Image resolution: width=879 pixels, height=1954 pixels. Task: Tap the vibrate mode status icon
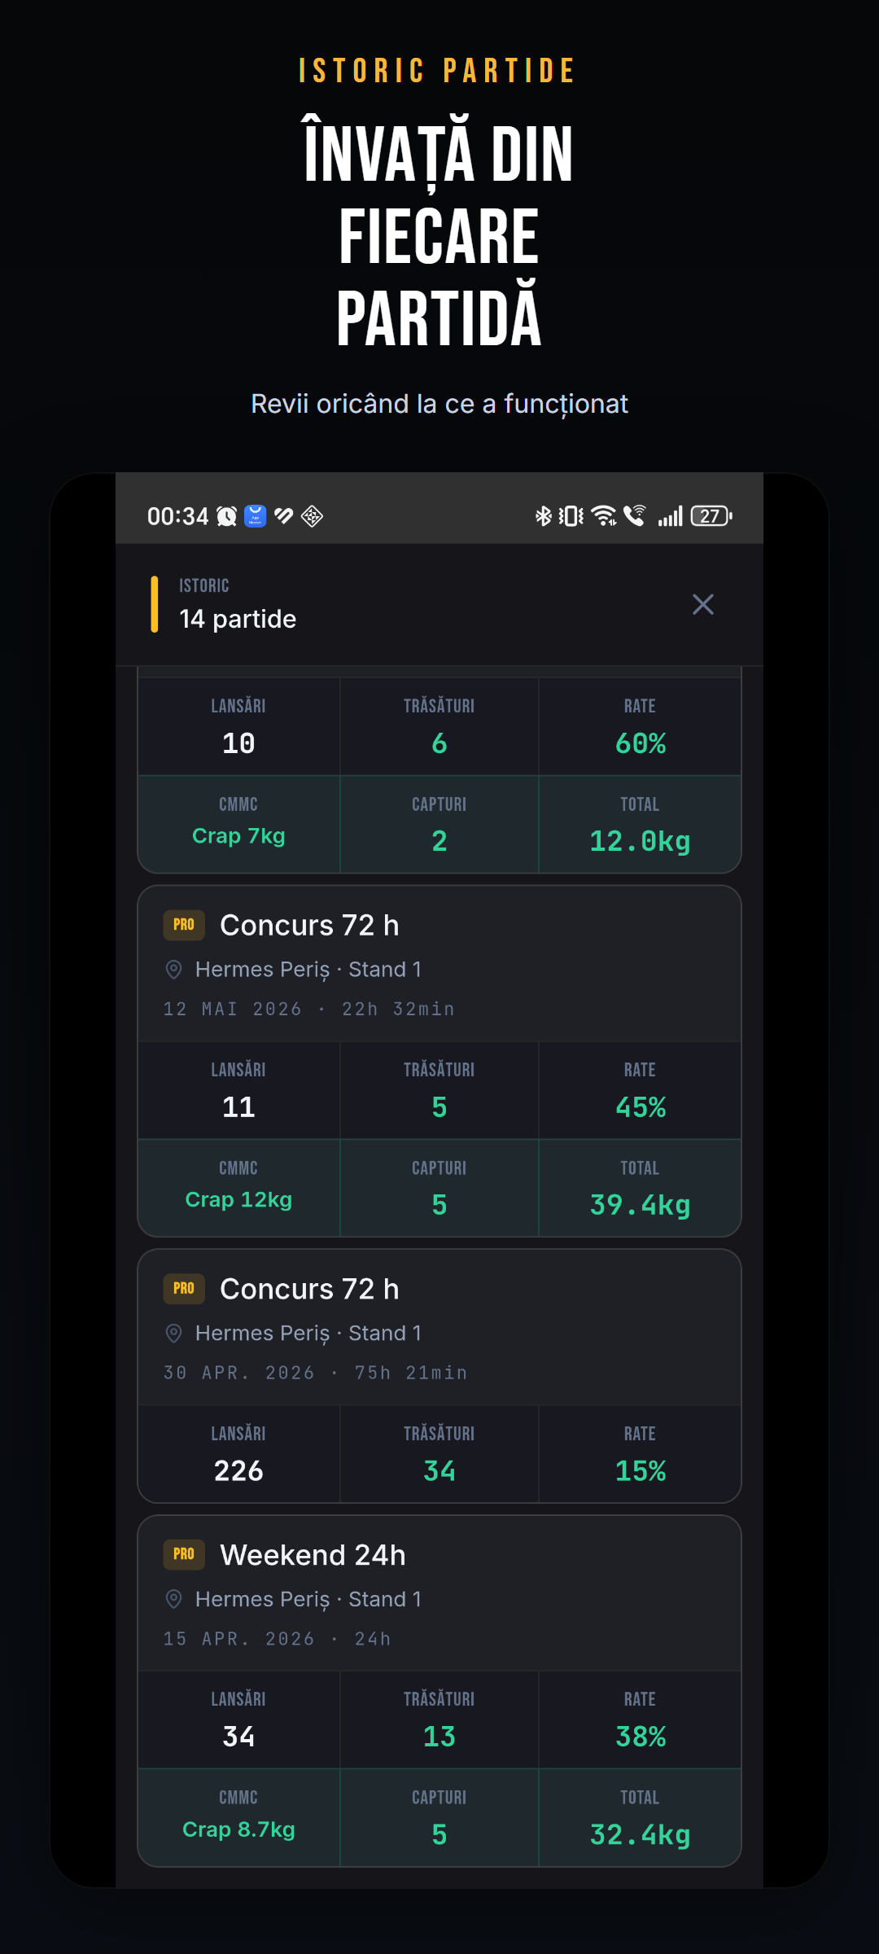(x=571, y=516)
